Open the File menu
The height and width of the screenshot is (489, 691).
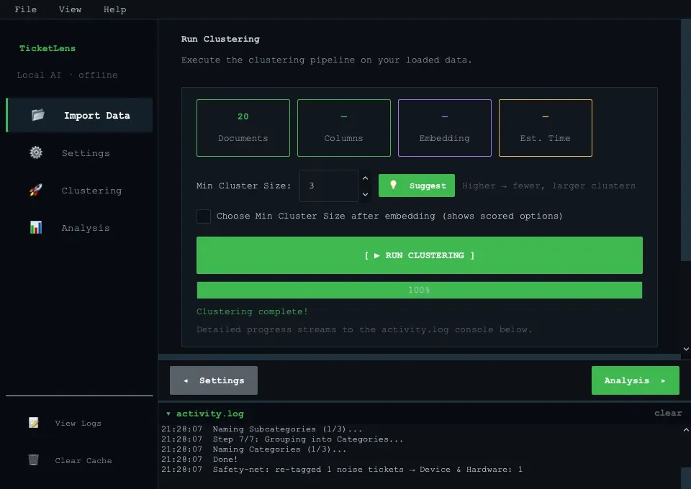coord(26,9)
